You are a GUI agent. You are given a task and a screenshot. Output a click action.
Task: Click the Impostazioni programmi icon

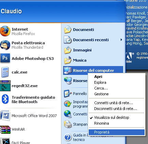point(68,104)
